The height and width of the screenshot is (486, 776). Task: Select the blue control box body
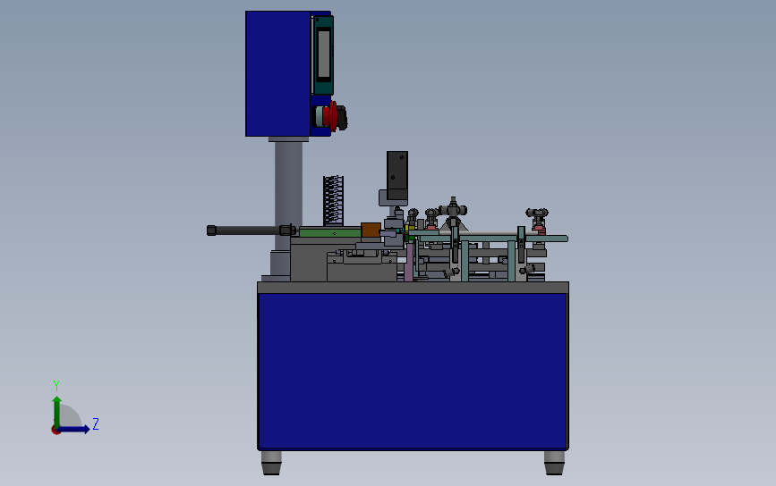[278, 73]
